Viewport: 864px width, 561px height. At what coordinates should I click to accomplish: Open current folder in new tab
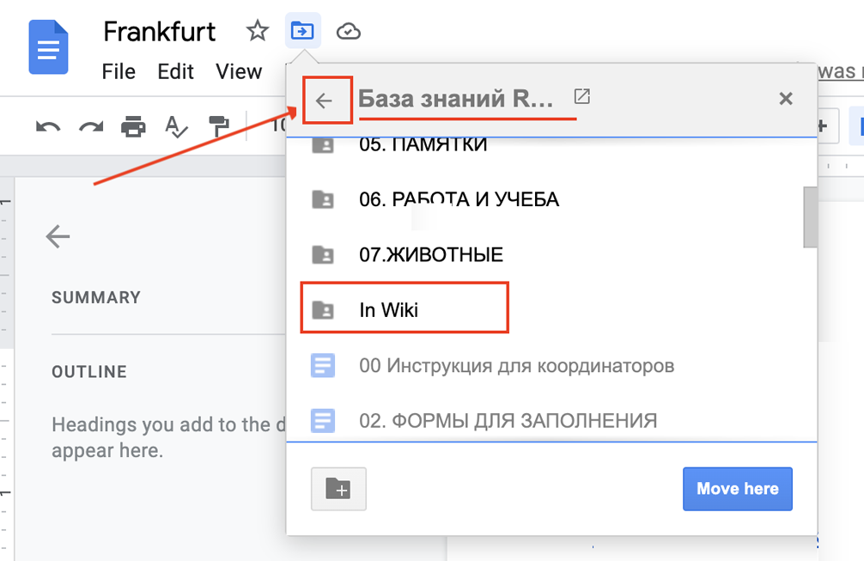click(581, 96)
